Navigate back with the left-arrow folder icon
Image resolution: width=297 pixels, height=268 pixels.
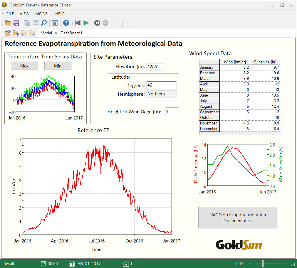(x=24, y=33)
